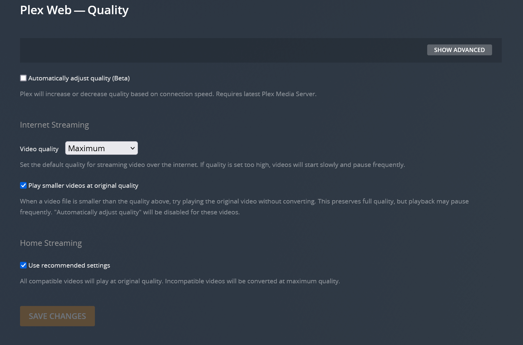Select the Internet Streaming section heading
523x345 pixels.
point(54,125)
